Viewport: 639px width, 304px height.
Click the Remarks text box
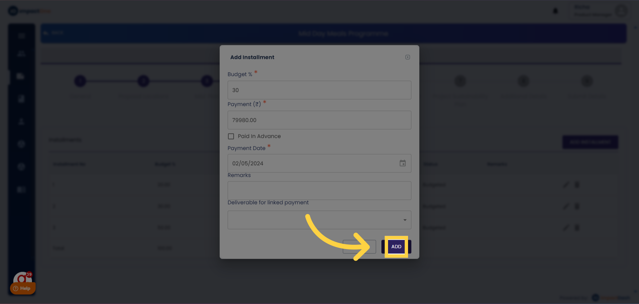319,190
